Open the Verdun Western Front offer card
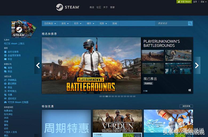The image size is (208, 137). pos(117,123)
